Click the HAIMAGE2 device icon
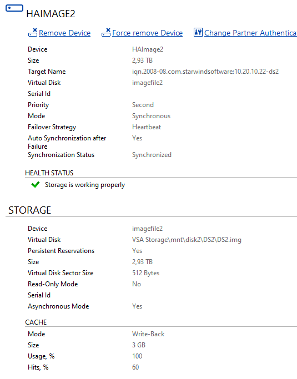The width and height of the screenshot is (297, 379). coord(14,8)
